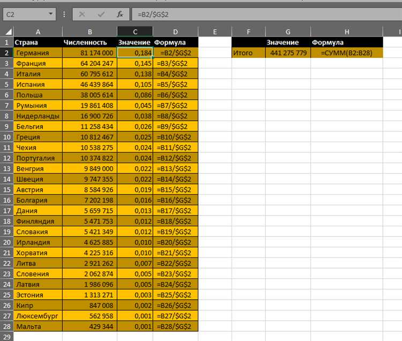Select the 'Португалия' cell
This screenshot has height=341, width=402.
(38, 158)
